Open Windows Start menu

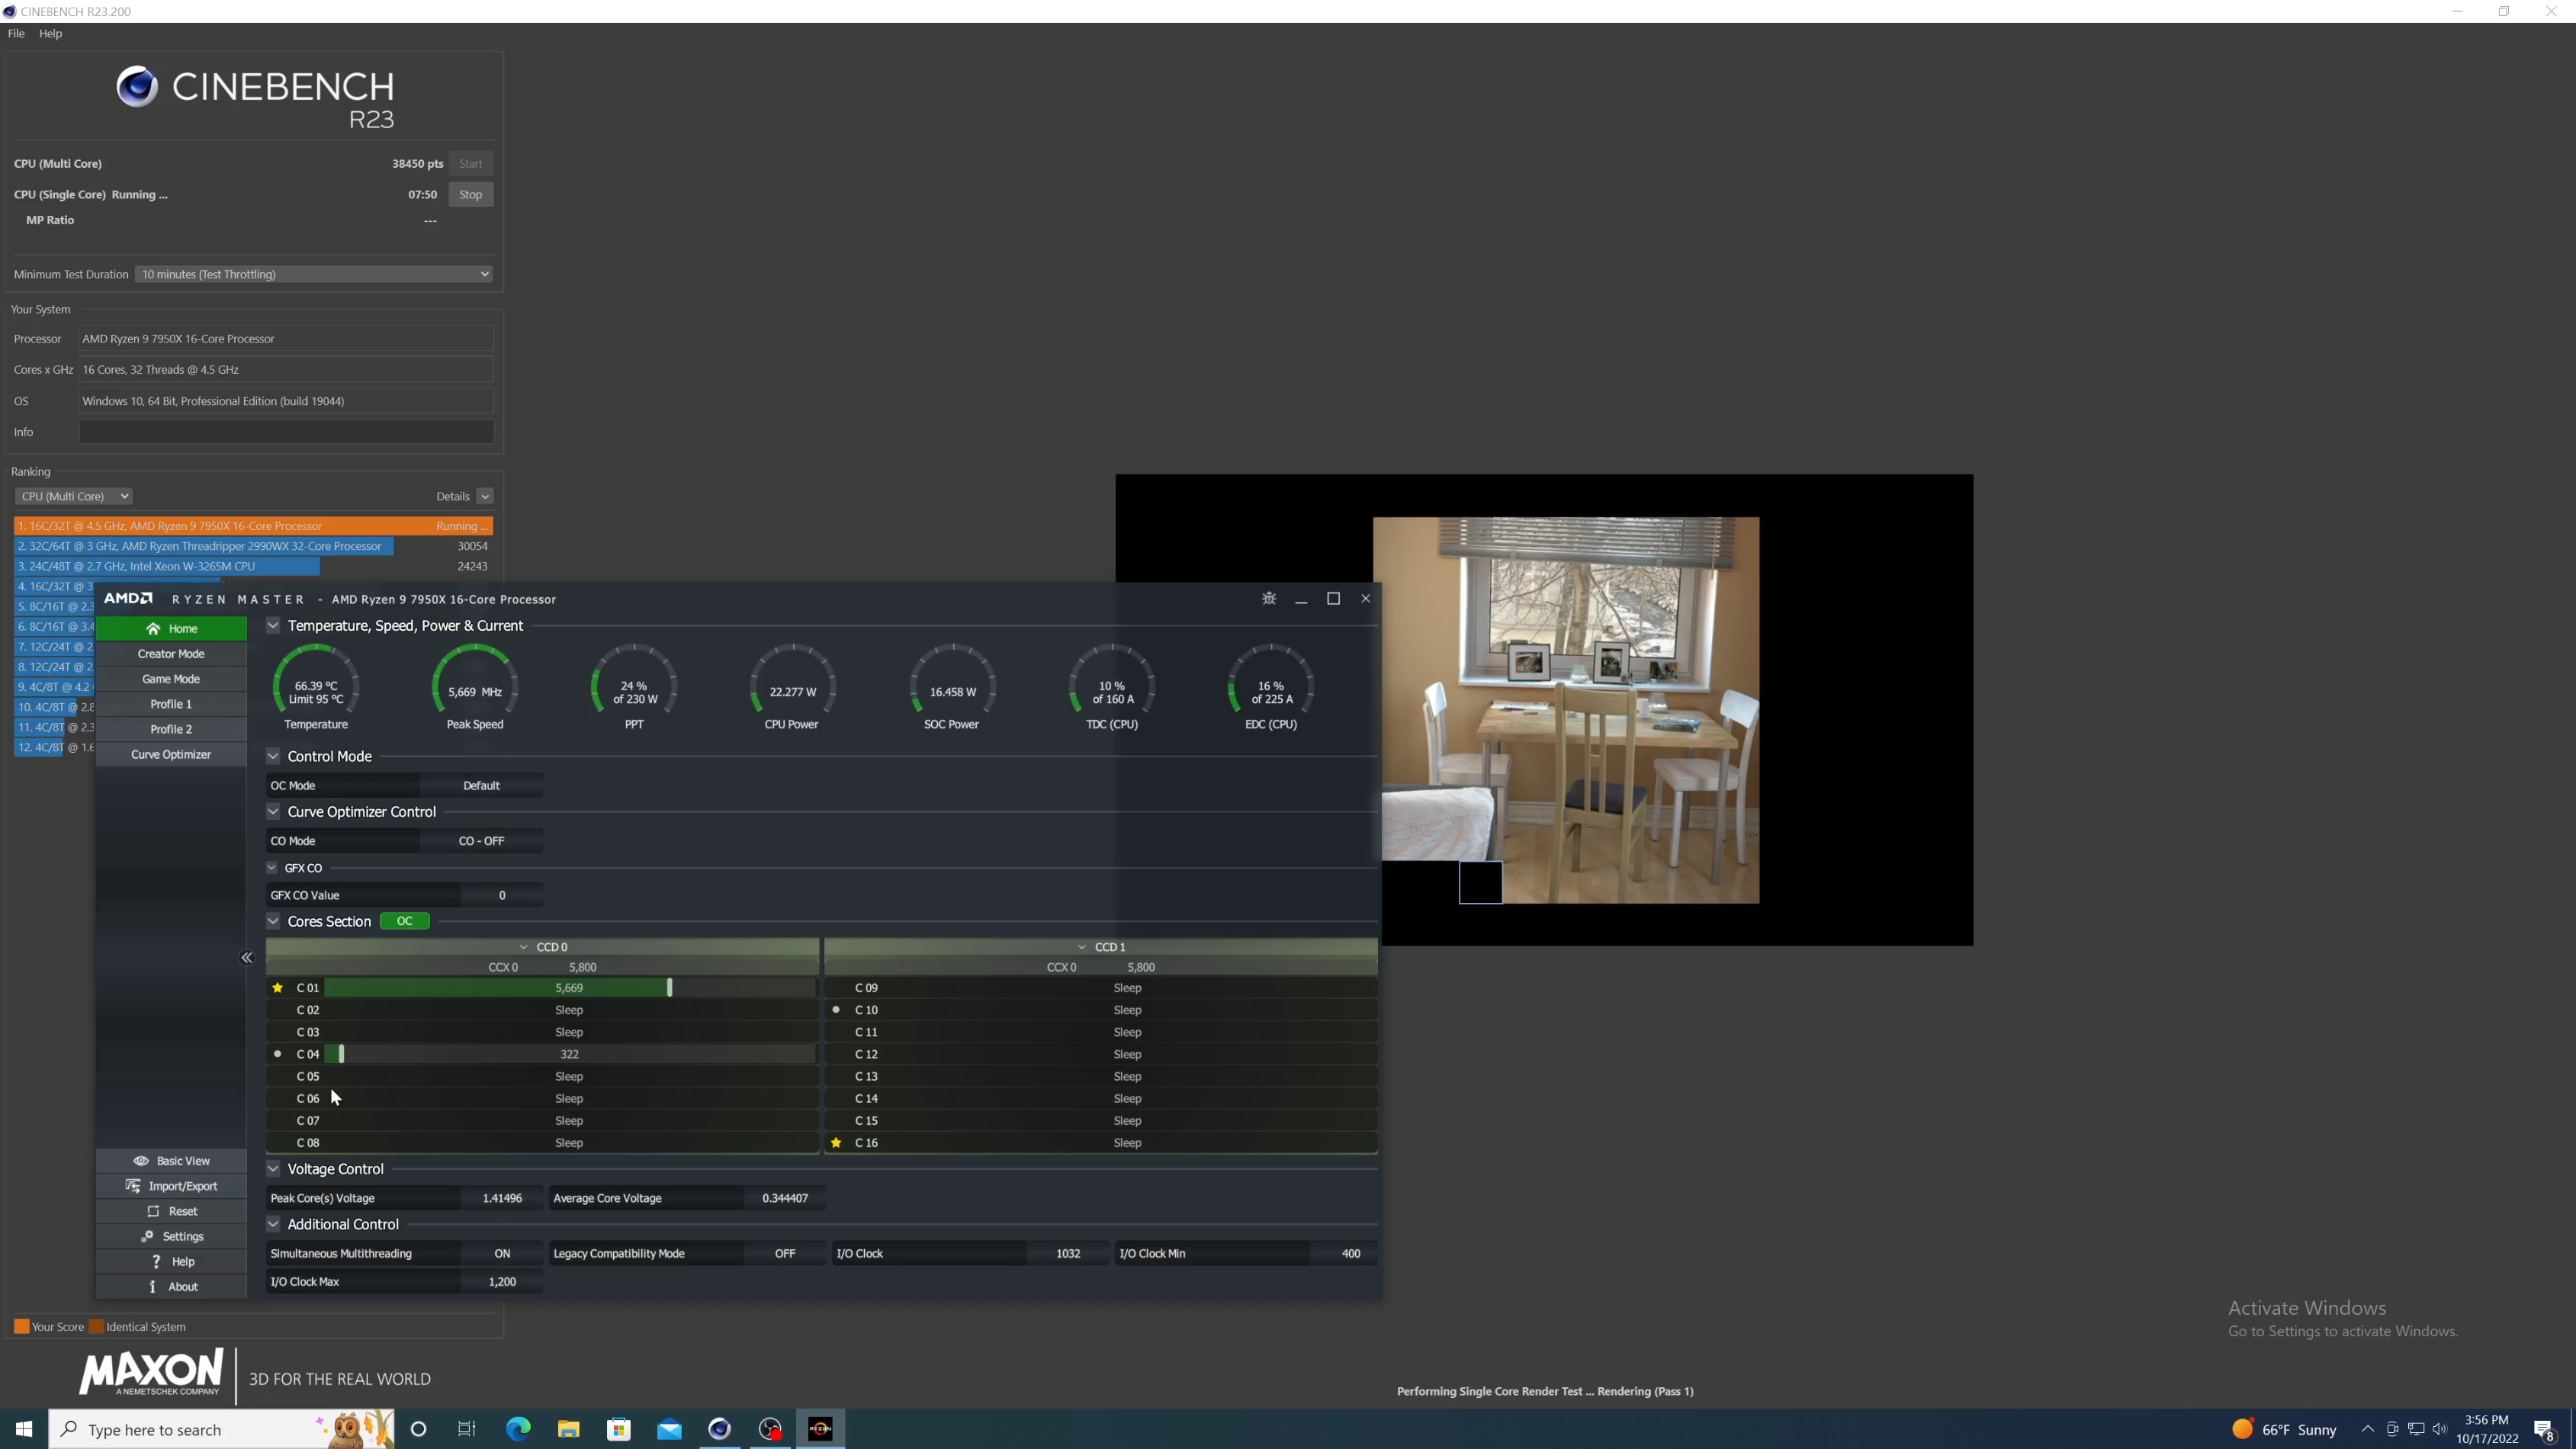click(x=24, y=1429)
